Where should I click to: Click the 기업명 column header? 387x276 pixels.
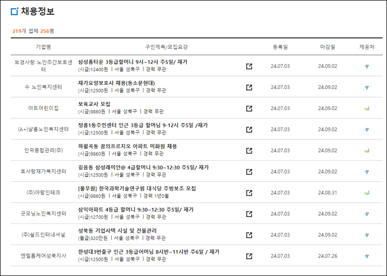(x=43, y=47)
